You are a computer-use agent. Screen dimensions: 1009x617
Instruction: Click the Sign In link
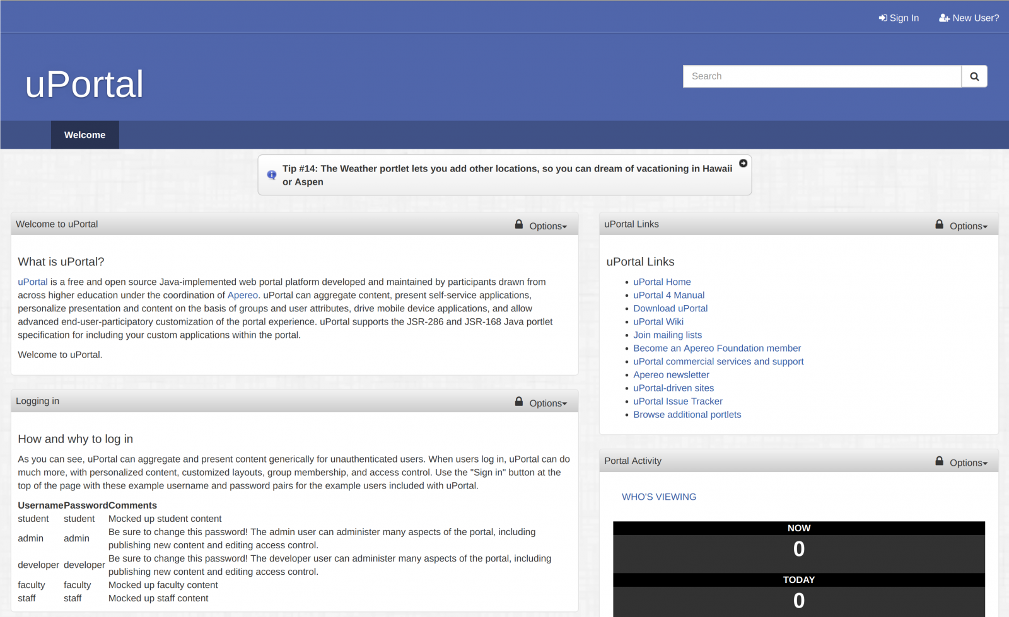click(899, 18)
